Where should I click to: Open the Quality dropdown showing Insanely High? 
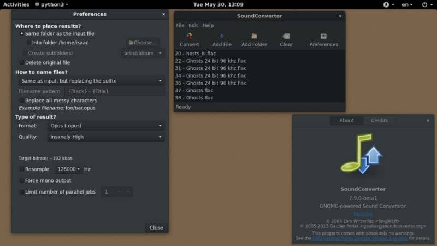106,137
